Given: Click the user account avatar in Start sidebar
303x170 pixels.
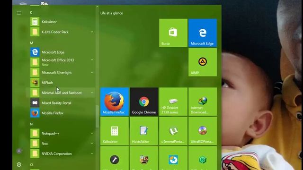Looking at the screenshot, I should (19, 151).
